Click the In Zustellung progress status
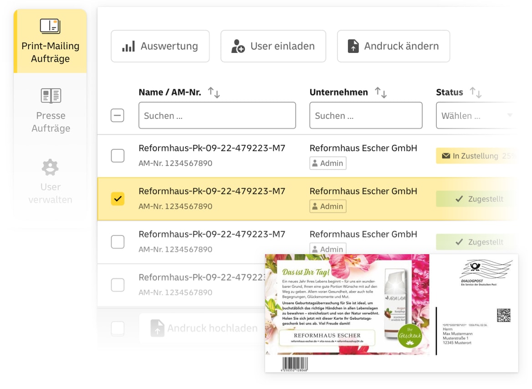Viewport: 532px width, 389px height. 476,156
